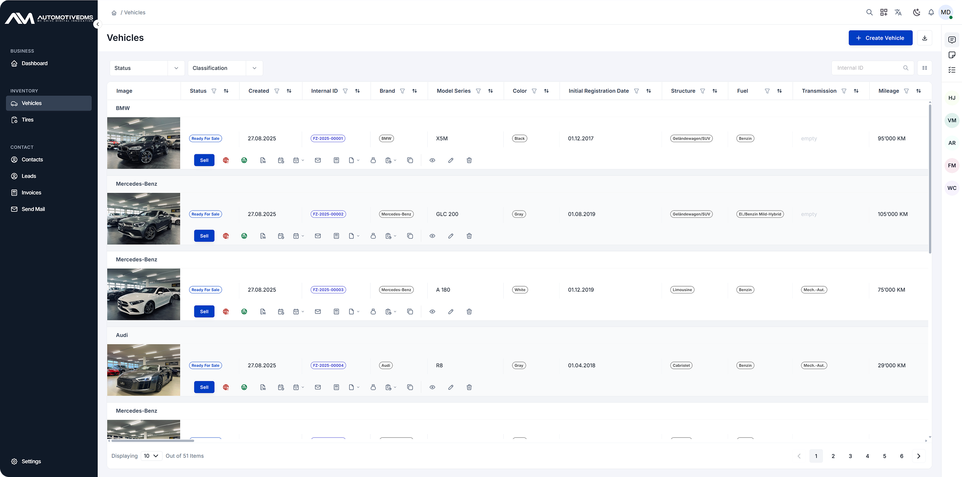Click the filter funnel icon on Brand column
962x477 pixels.
pyautogui.click(x=402, y=91)
